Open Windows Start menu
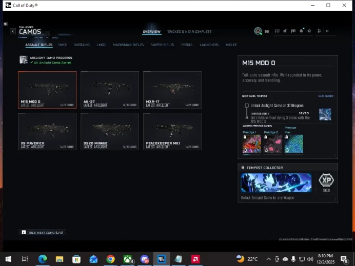Screen dimensions: 355x266 (x=8, y=259)
